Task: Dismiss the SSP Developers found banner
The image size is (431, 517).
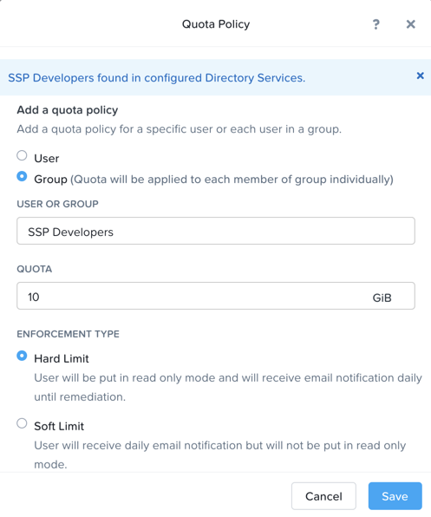Action: point(420,75)
